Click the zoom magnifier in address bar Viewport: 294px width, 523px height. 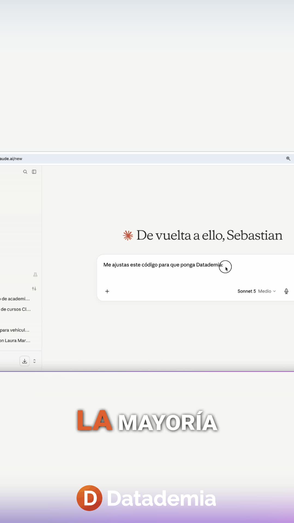tap(288, 159)
